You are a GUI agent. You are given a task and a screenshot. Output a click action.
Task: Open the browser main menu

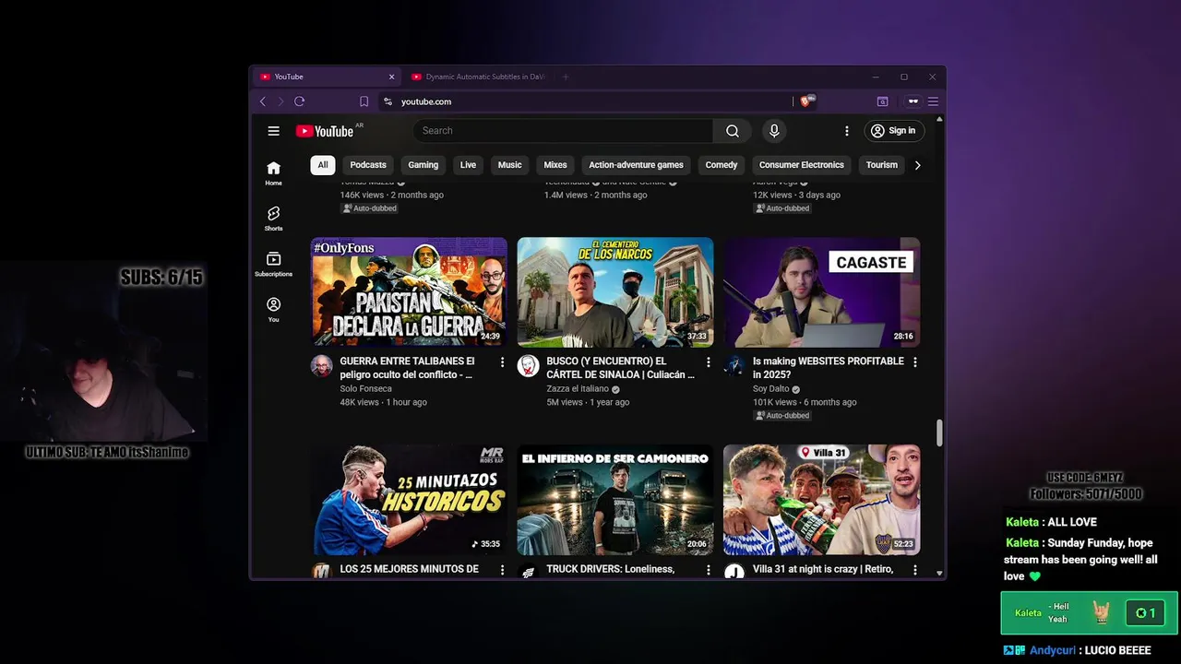[933, 101]
